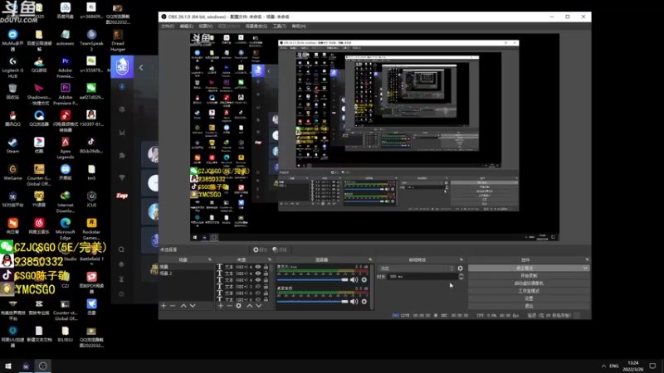Toggle the lock icon of the topmost source row
This screenshot has height=373, width=664.
point(266,267)
